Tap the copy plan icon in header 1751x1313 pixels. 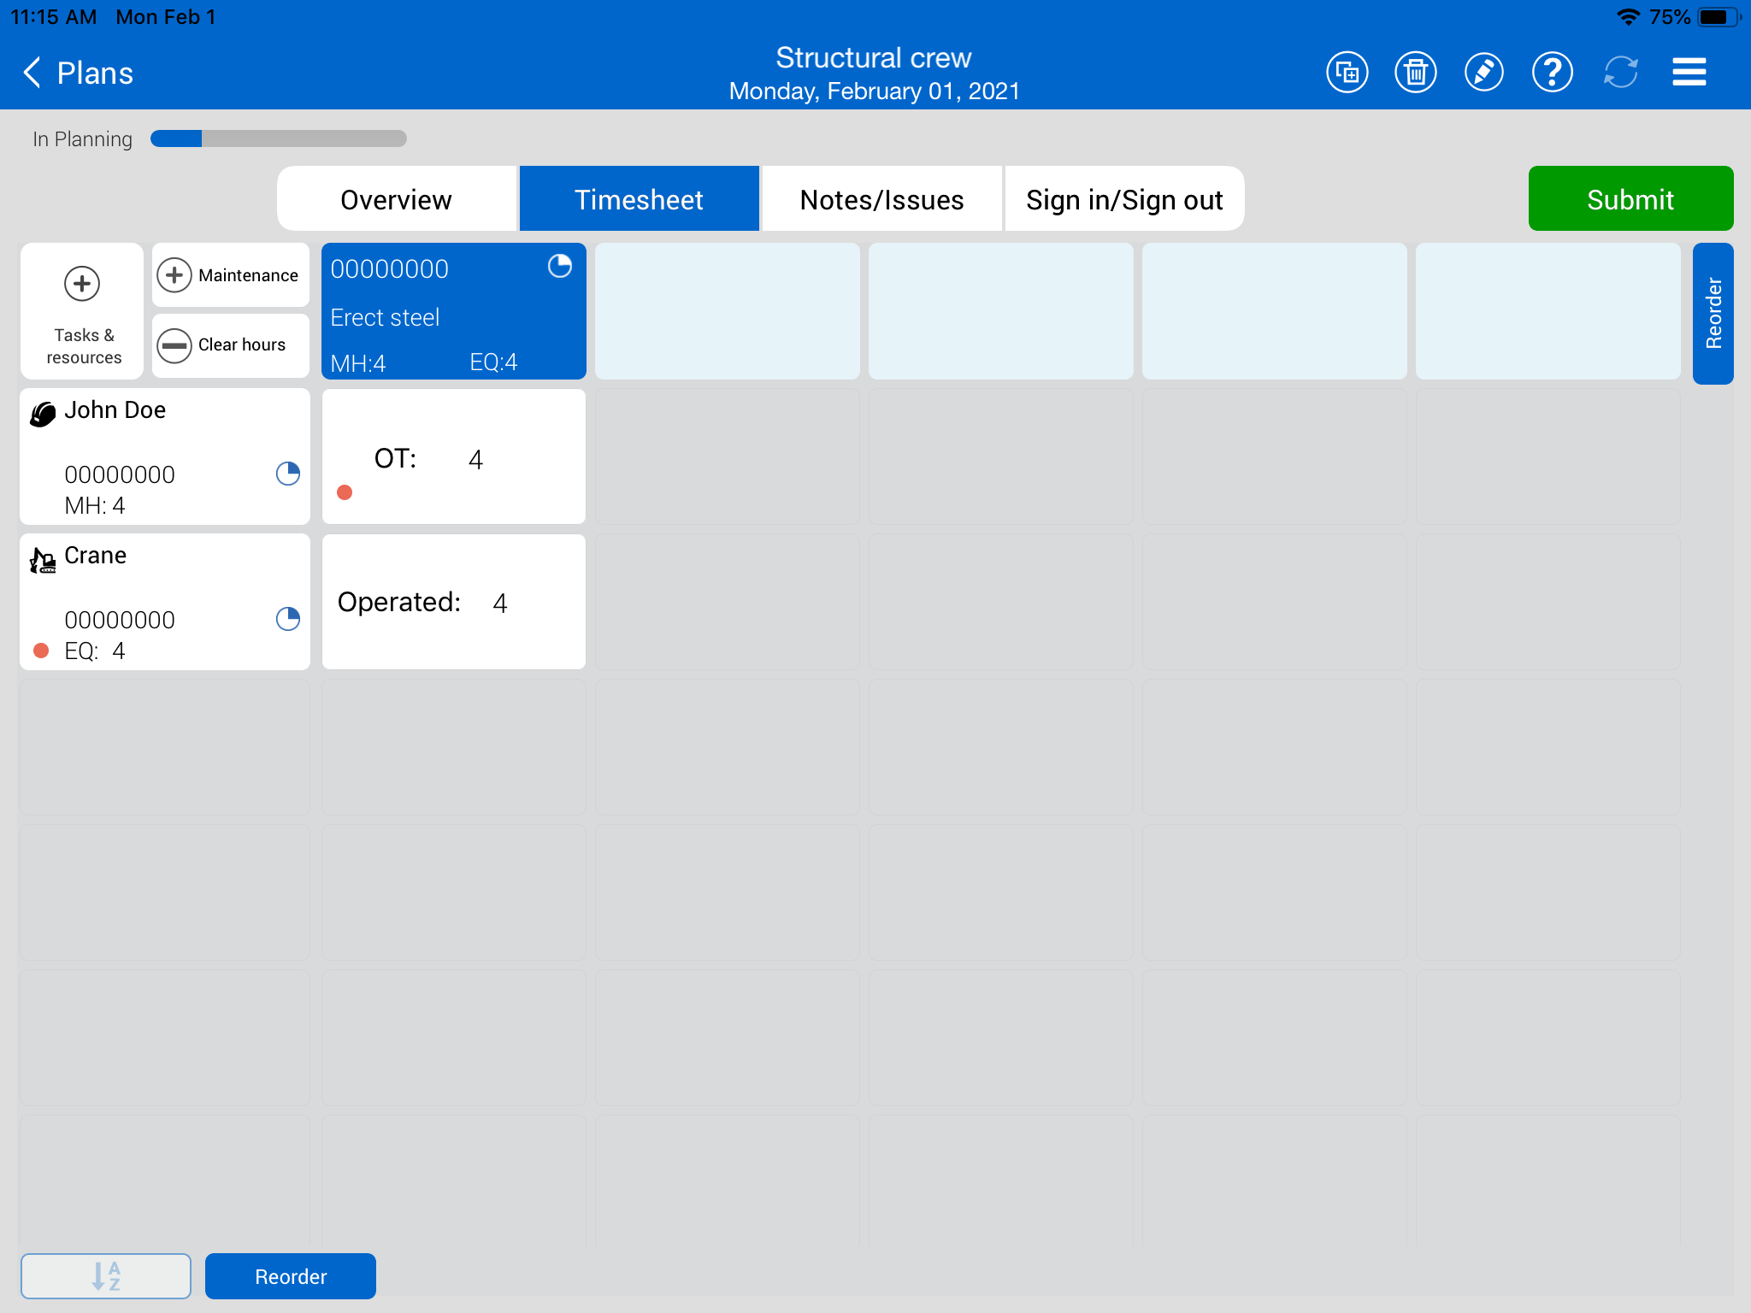click(1347, 73)
